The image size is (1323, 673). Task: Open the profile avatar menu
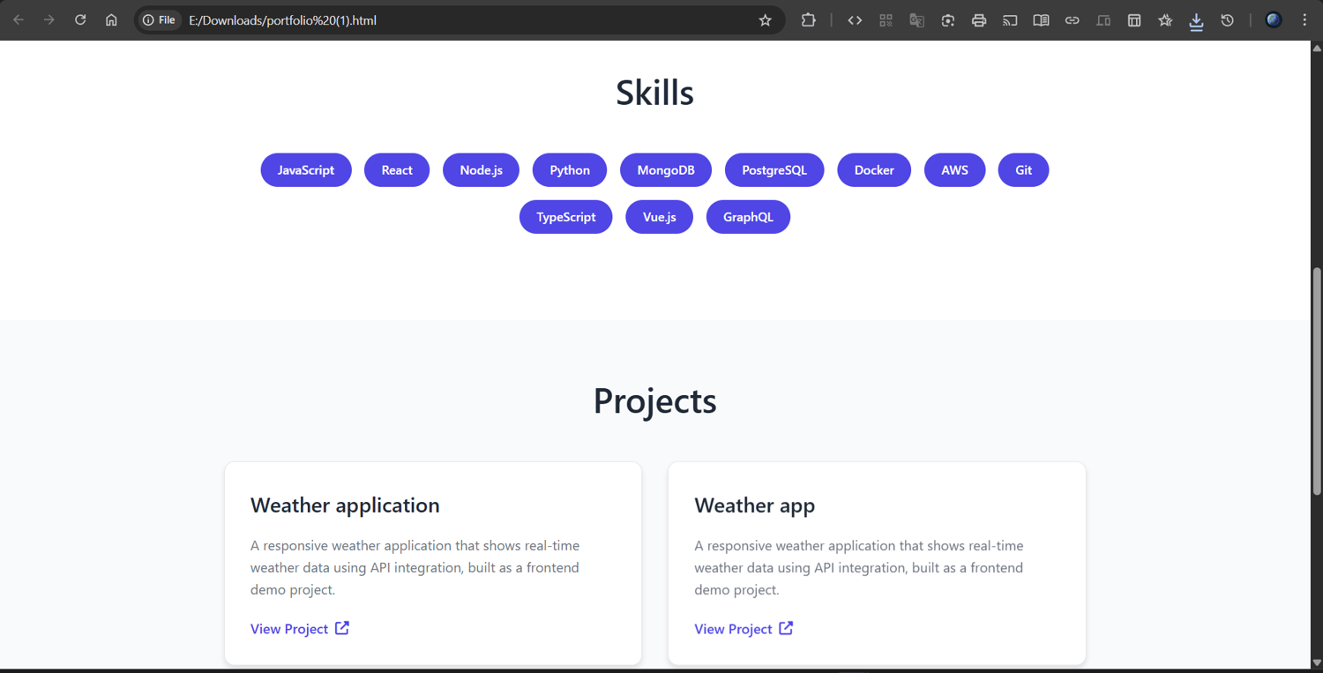tap(1274, 20)
